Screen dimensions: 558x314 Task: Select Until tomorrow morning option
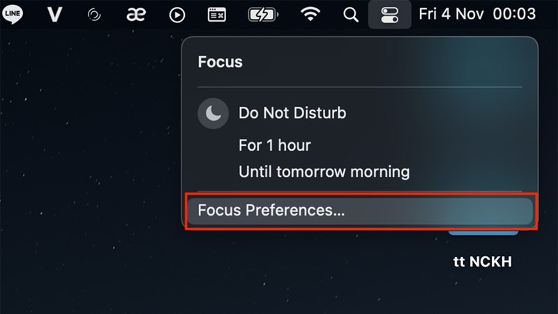[x=324, y=171]
